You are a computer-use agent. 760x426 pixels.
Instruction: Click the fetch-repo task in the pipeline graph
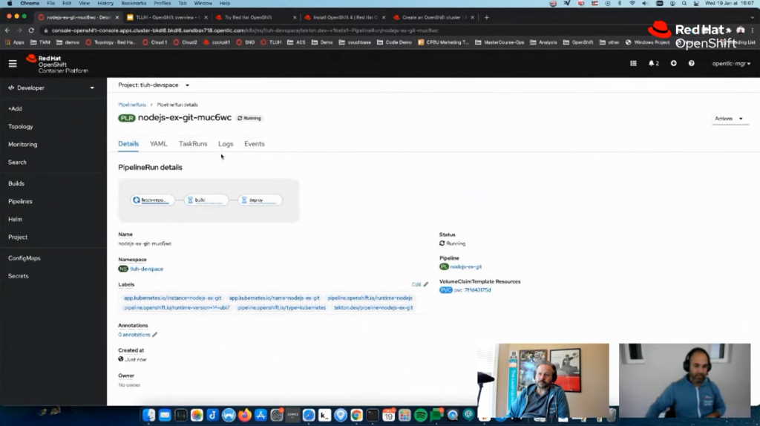pos(152,200)
